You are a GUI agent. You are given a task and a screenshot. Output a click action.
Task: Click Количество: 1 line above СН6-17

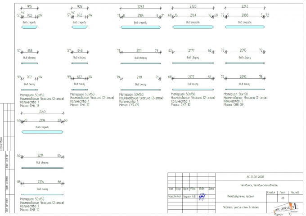[x=80, y=101]
